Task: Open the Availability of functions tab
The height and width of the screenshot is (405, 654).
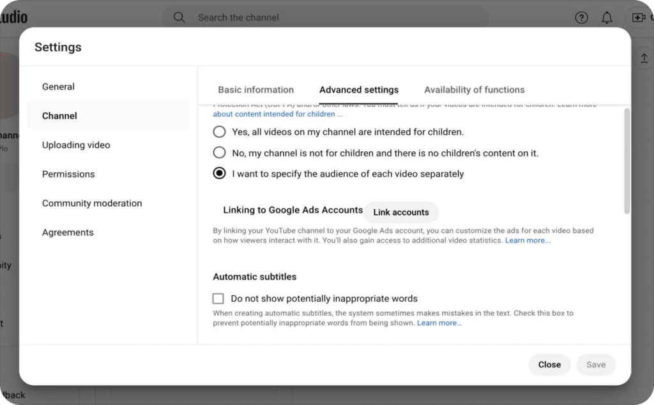Action: [474, 90]
